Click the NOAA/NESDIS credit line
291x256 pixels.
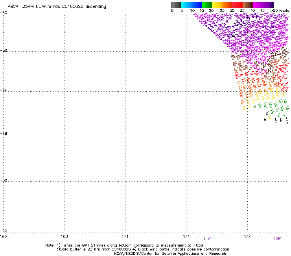click(x=170, y=254)
